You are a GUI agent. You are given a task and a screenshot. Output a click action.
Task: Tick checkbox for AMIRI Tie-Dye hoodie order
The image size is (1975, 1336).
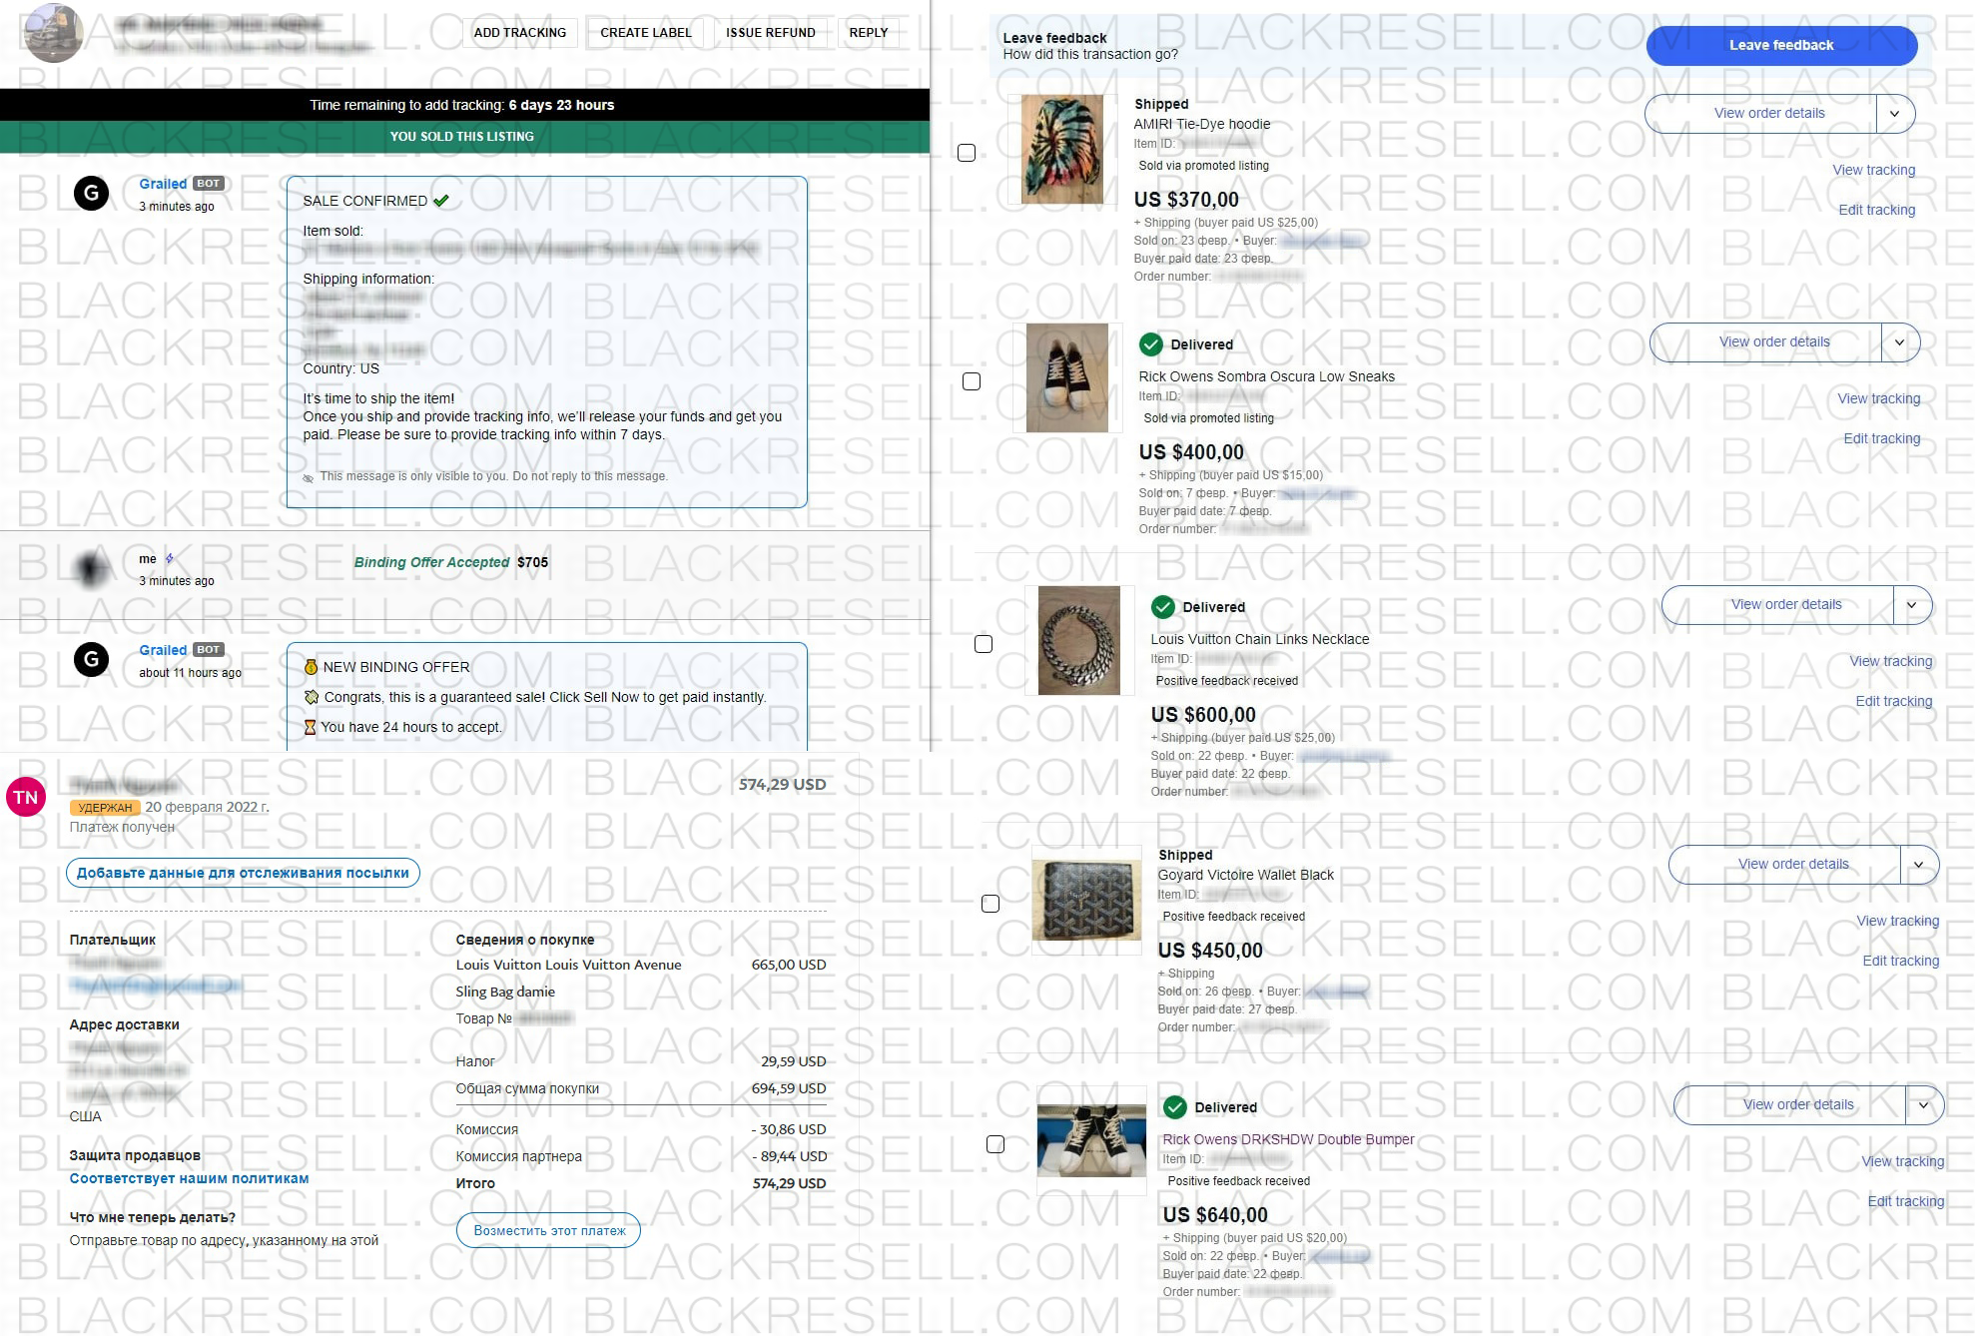coord(967,153)
